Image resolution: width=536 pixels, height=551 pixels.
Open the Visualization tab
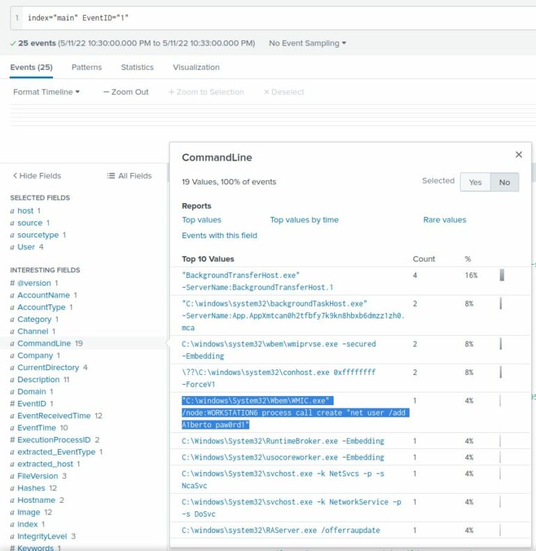click(x=196, y=68)
